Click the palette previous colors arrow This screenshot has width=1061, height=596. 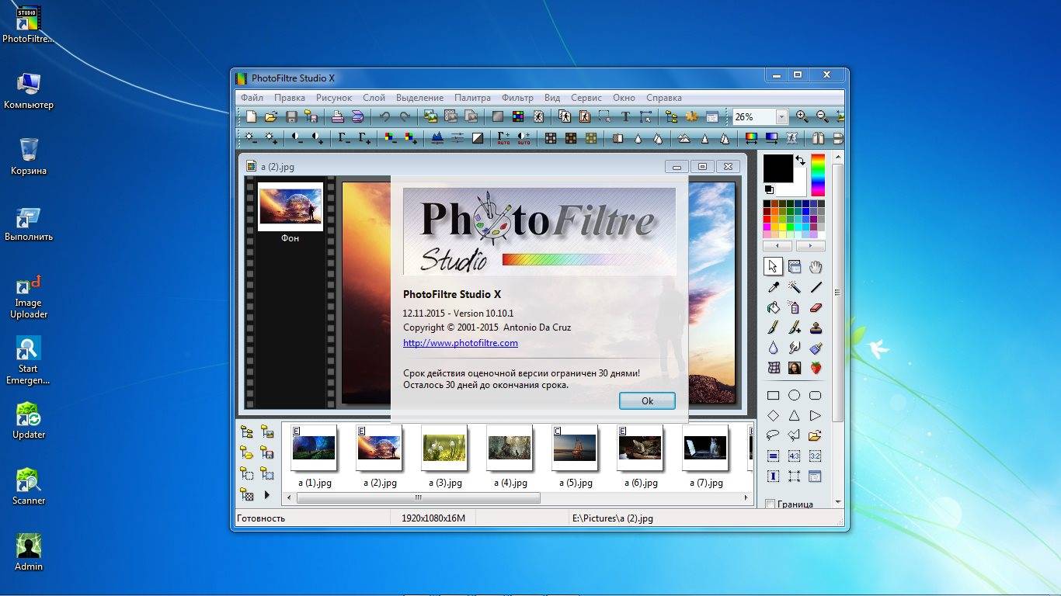point(778,245)
